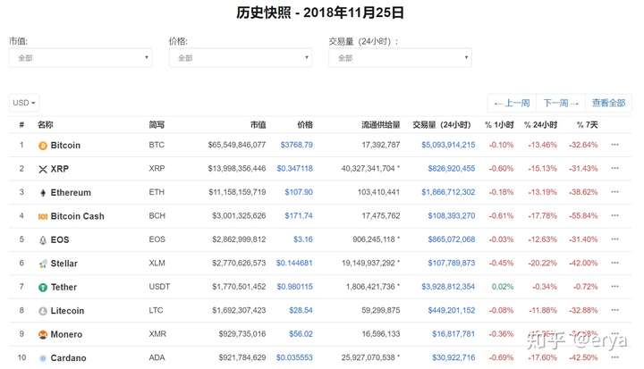Open the Monero name link
This screenshot has width=644, height=369.
point(66,334)
